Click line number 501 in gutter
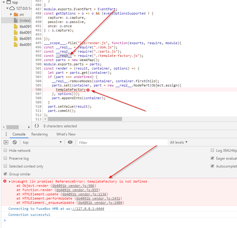The width and height of the screenshot is (237, 228). tap(38, 68)
